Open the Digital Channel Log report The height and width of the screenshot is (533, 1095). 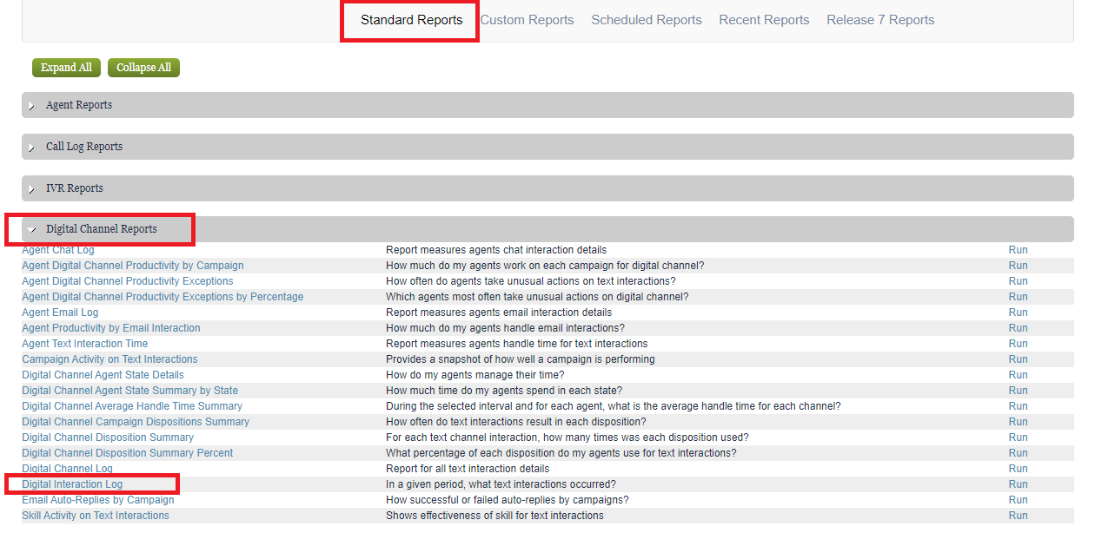67,469
